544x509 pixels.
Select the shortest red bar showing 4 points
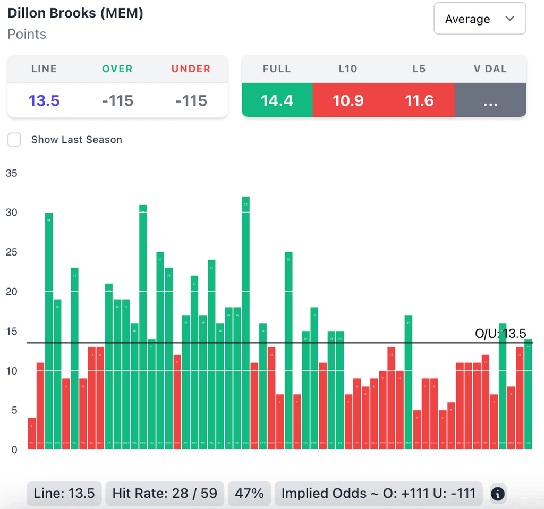32,434
